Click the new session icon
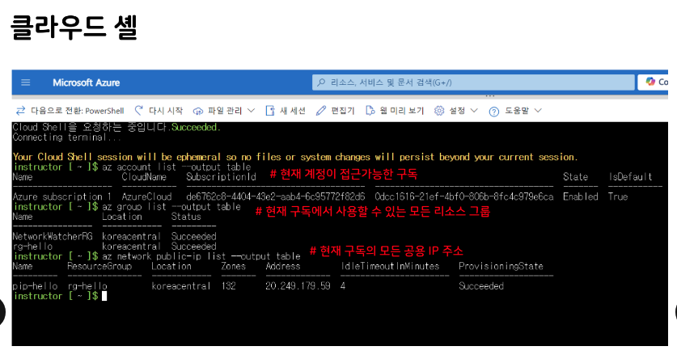 [x=270, y=111]
